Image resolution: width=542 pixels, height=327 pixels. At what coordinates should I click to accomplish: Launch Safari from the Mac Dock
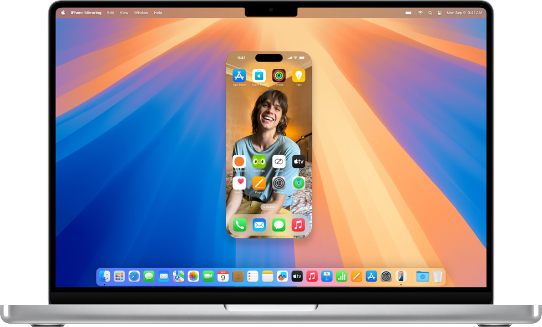tap(134, 276)
